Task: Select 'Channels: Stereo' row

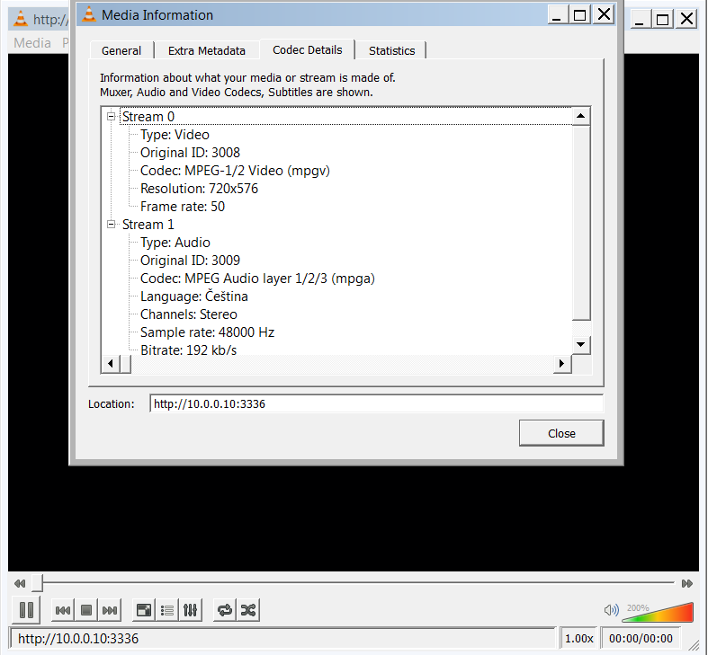Action: [189, 314]
